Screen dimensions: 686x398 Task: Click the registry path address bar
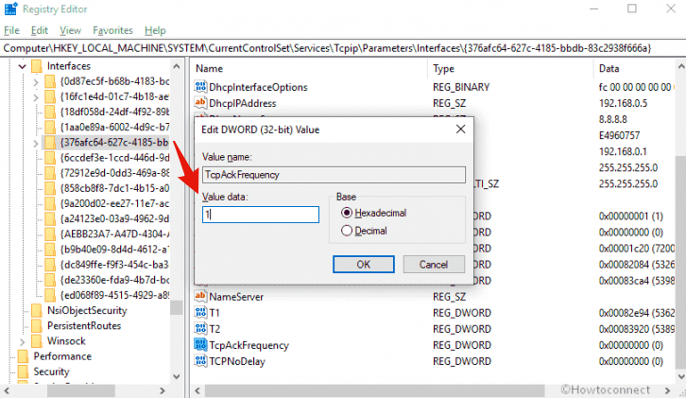pyautogui.click(x=343, y=48)
